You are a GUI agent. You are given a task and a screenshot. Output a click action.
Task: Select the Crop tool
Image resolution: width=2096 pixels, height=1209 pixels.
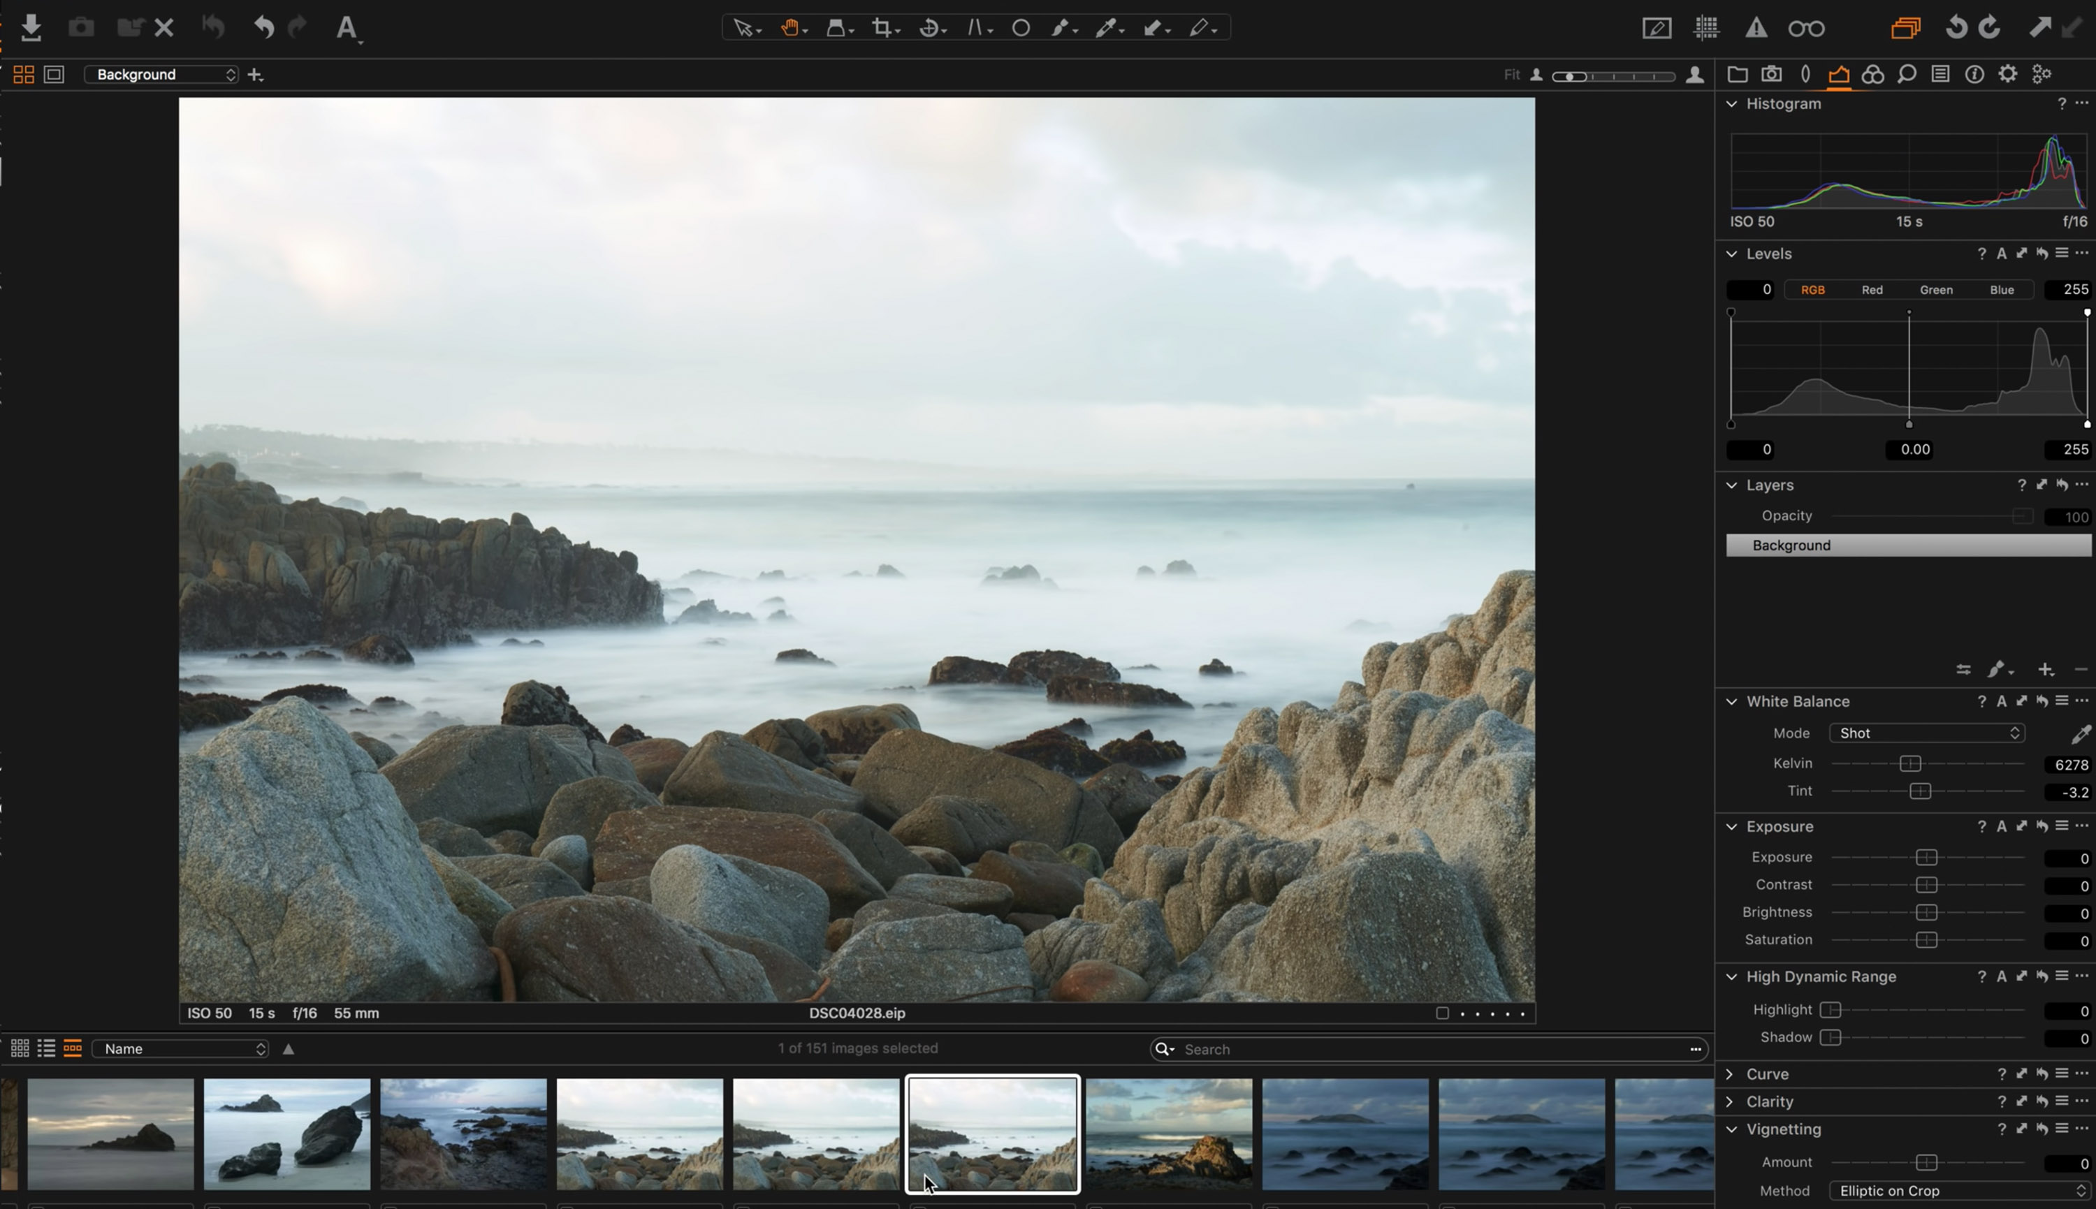click(882, 28)
